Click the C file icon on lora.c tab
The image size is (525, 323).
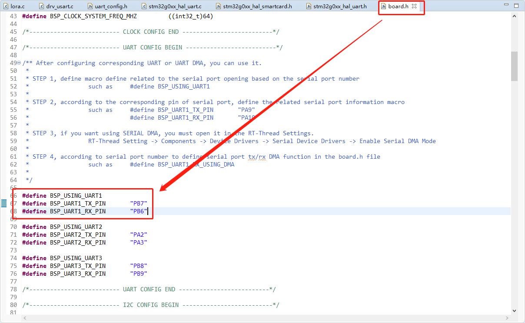point(5,7)
